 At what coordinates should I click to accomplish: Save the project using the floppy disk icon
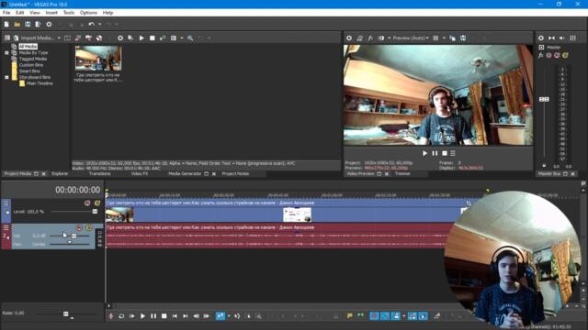tap(28, 25)
